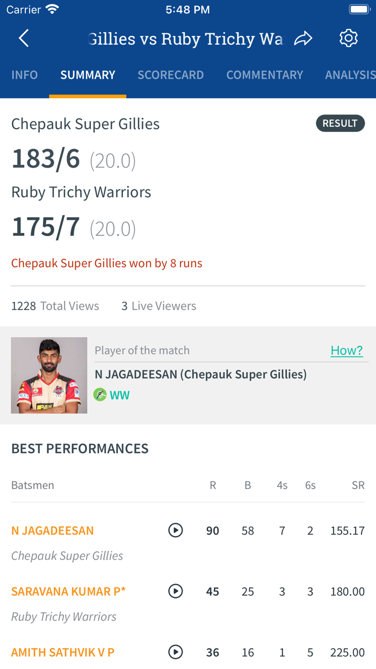The image size is (376, 669).
Task: Switch to the SCORECARD tab
Action: 170,75
